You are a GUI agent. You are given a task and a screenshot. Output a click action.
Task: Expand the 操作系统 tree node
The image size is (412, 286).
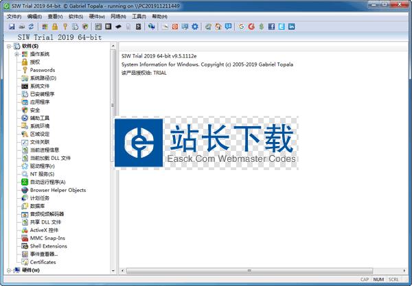coord(16,53)
